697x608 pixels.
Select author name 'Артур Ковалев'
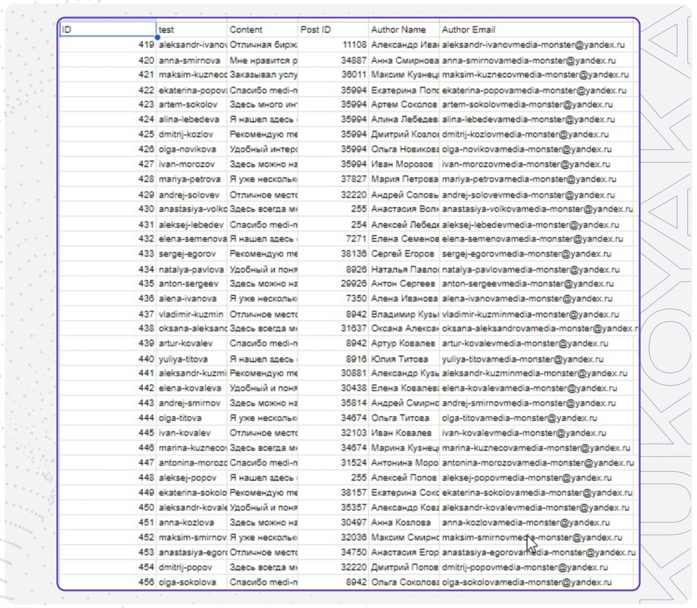pos(404,343)
